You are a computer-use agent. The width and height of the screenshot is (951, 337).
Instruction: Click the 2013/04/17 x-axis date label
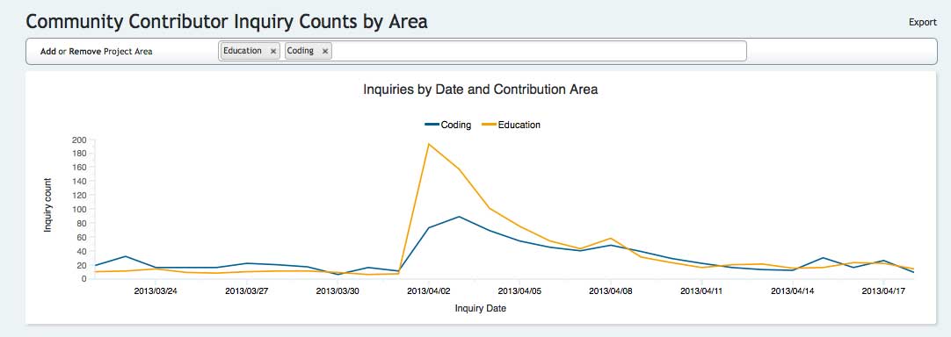[x=883, y=291]
